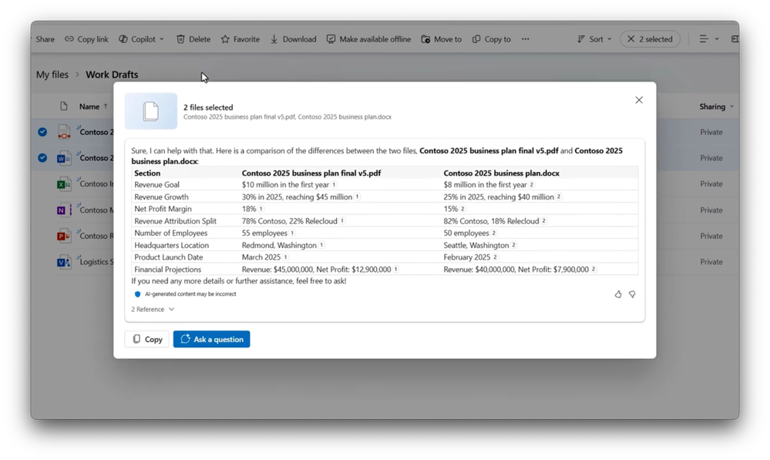770x460 pixels.
Task: Click Move to in the toolbar
Action: [x=442, y=39]
